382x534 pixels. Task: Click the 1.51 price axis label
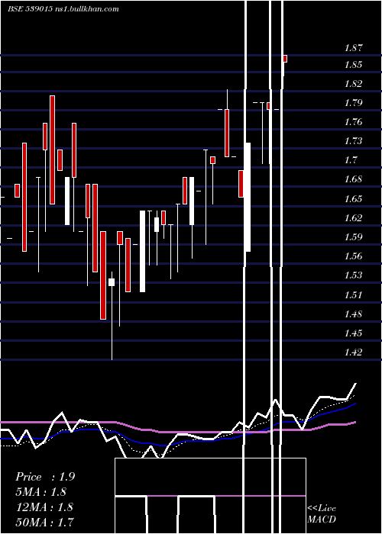pyautogui.click(x=353, y=295)
